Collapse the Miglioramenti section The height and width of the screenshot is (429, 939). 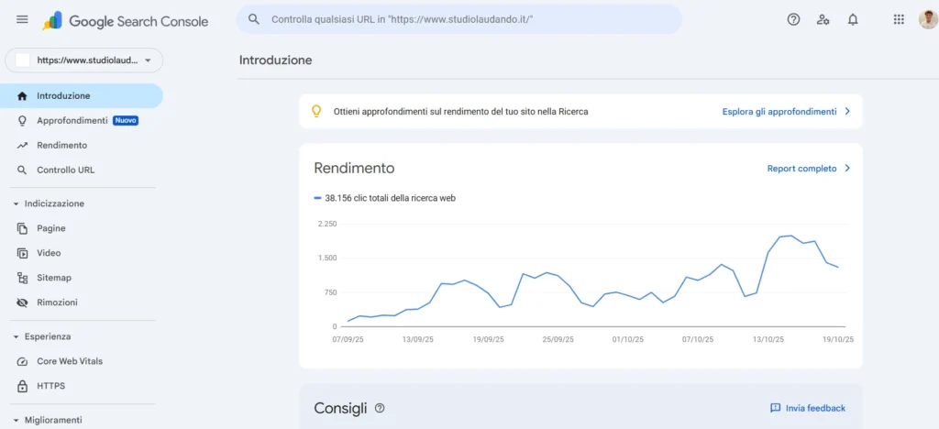click(x=17, y=420)
